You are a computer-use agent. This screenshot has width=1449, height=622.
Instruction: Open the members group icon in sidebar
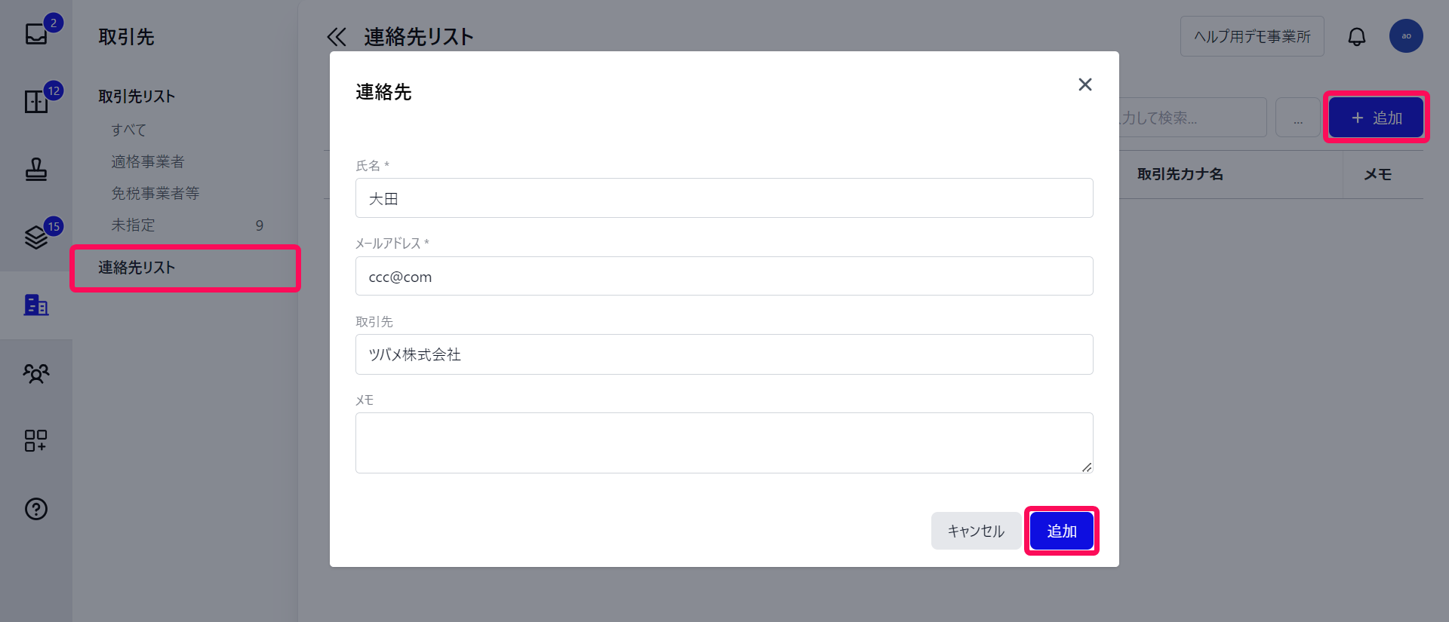(36, 373)
